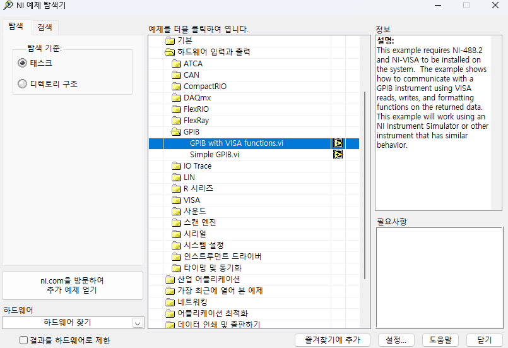Enable the 결과를 하드웨어로 제한 checkbox
Image resolution: width=508 pixels, height=348 pixels.
click(23, 340)
